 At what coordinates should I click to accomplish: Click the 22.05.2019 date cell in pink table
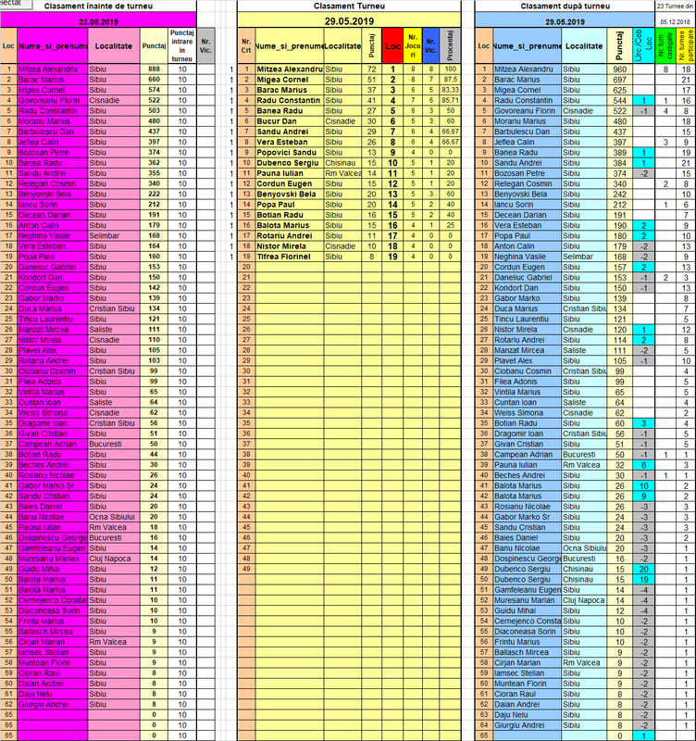click(98, 21)
